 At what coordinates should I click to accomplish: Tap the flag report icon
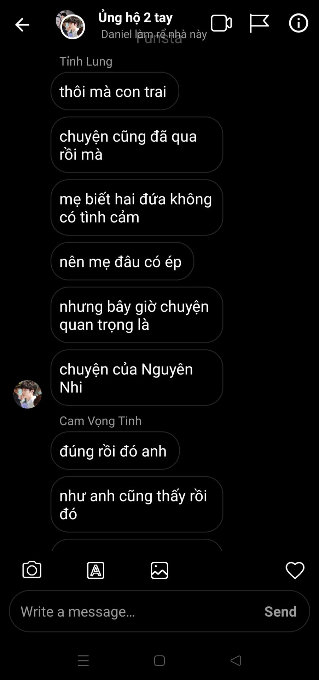[259, 23]
